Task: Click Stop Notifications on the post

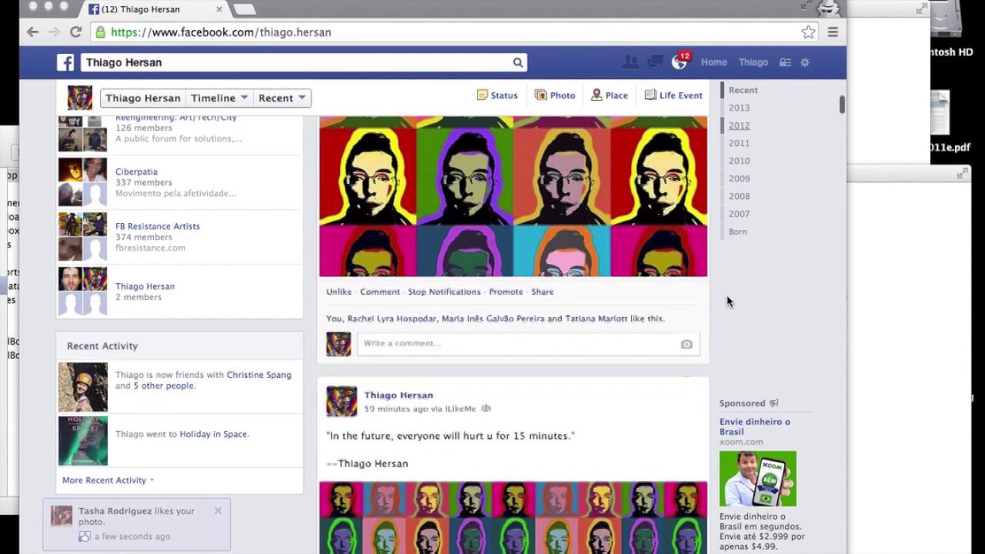Action: tap(444, 292)
